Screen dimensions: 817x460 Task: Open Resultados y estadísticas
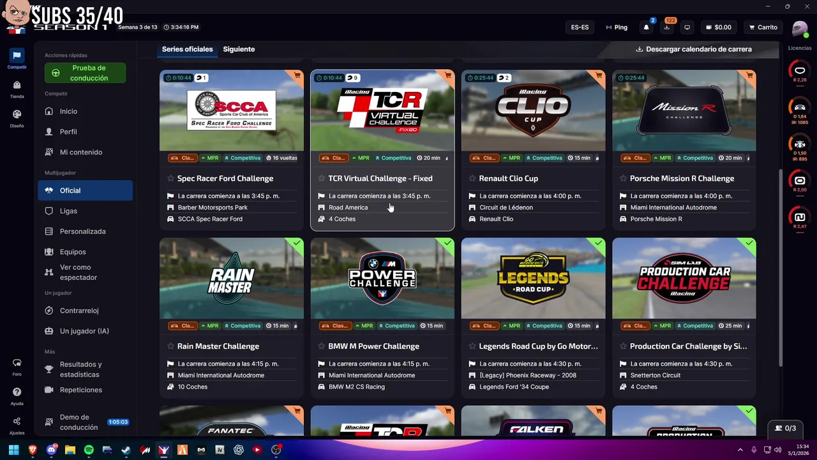click(x=86, y=369)
